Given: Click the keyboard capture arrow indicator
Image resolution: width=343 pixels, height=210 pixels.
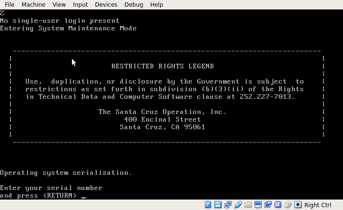Looking at the screenshot, I should [x=298, y=205].
